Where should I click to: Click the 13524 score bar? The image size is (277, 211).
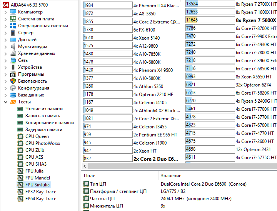210,4
